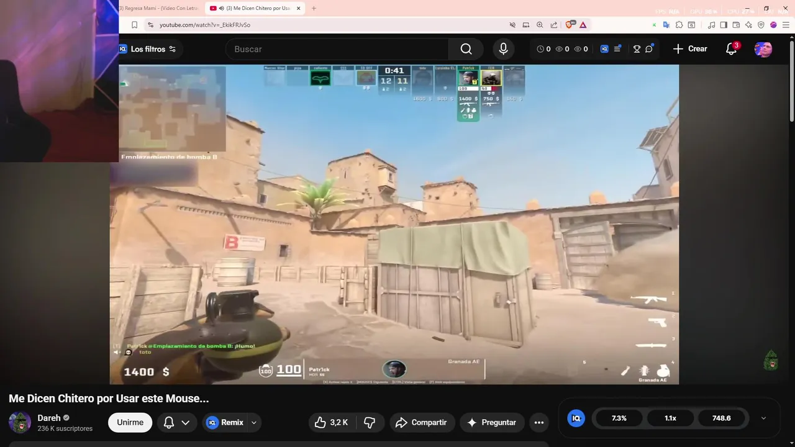Open Brave Shields lion icon
This screenshot has width=795, height=447.
point(570,25)
